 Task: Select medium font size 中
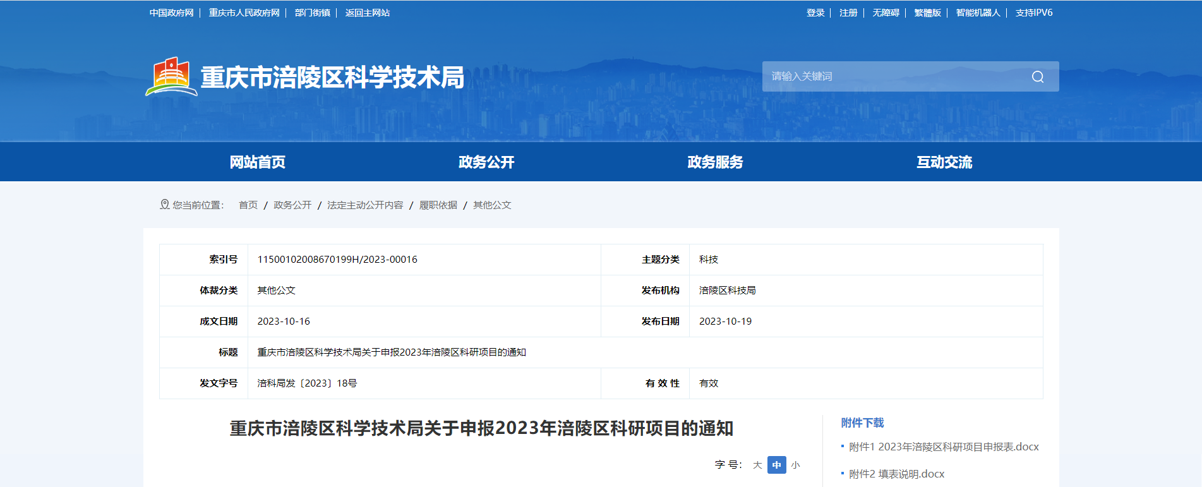(776, 465)
